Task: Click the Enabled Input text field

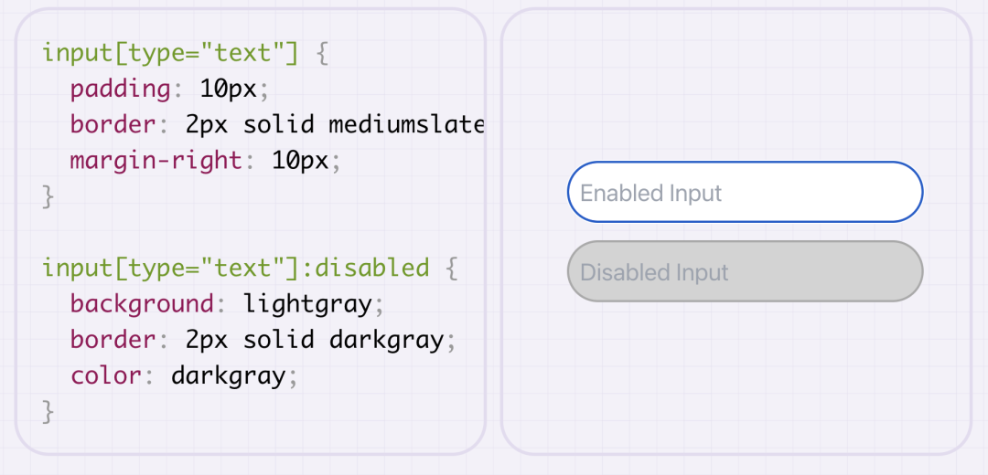Action: (745, 192)
